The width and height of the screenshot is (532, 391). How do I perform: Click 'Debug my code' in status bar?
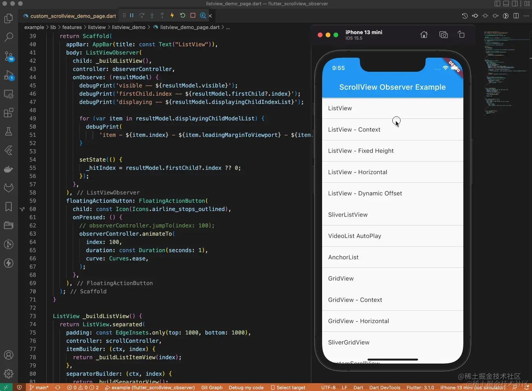click(x=246, y=387)
